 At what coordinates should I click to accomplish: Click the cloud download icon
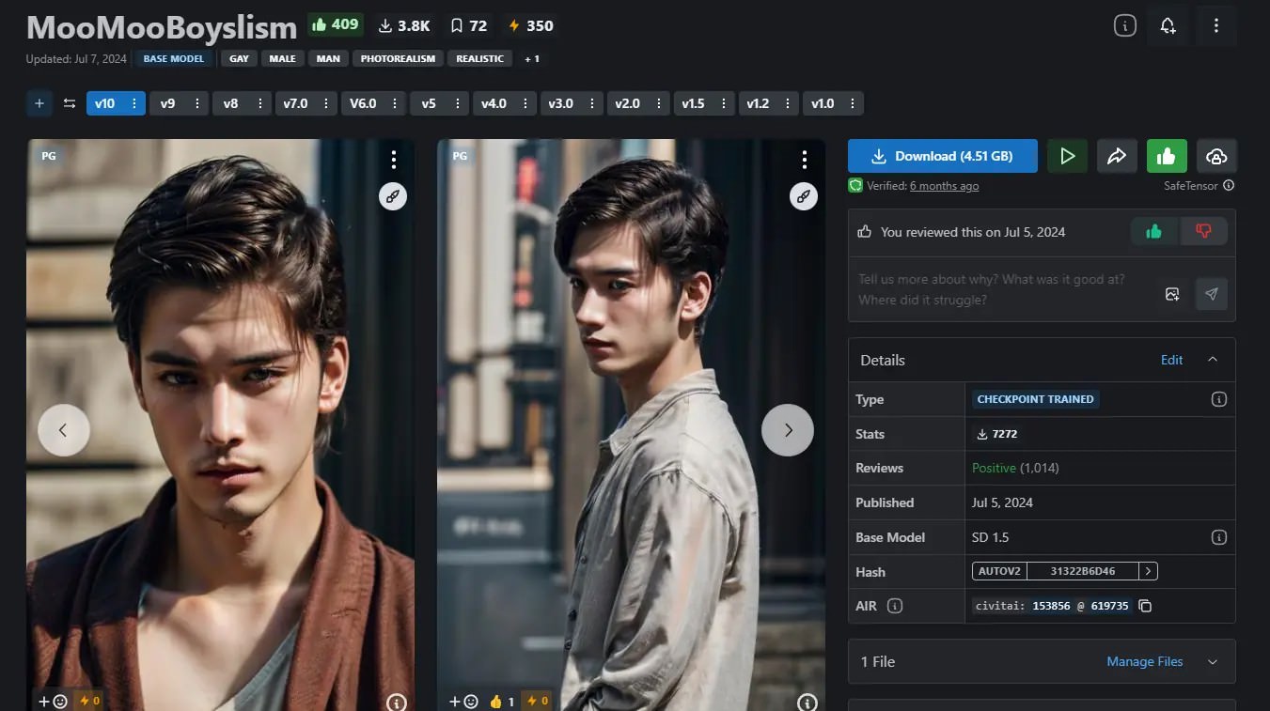pyautogui.click(x=1216, y=156)
